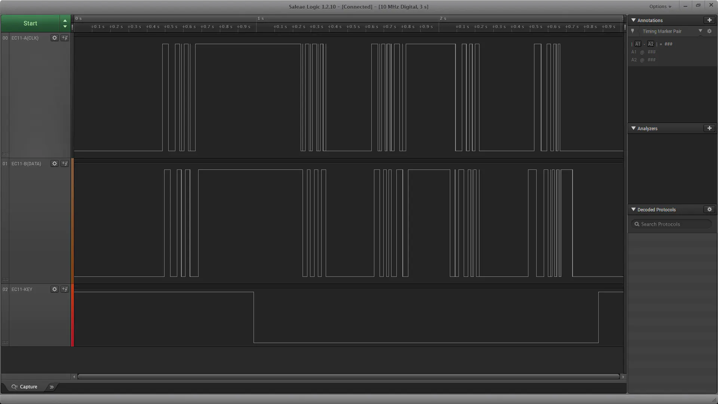The height and width of the screenshot is (404, 718).
Task: Open Decoded Protocols settings gear
Action: [709, 209]
